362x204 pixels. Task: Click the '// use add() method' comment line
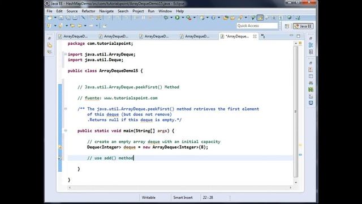(x=110, y=158)
